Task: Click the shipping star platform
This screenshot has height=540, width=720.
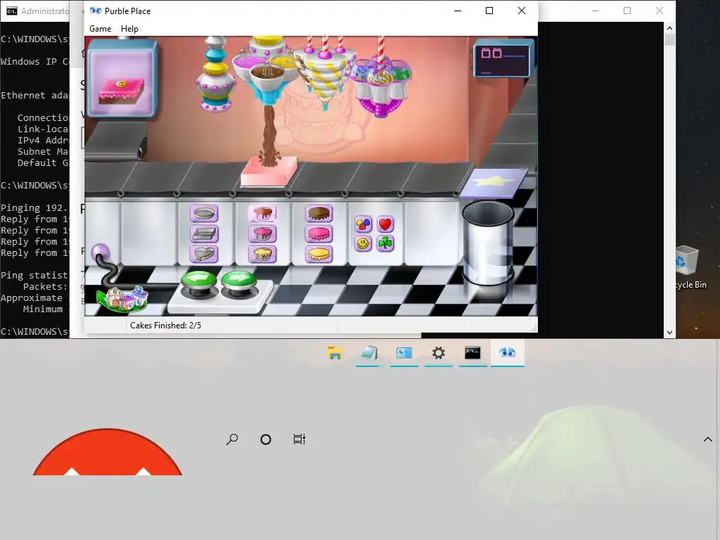Action: tap(494, 183)
